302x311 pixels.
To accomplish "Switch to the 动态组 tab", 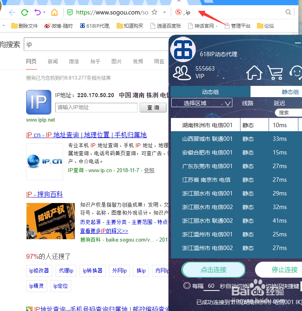I will tap(210, 92).
